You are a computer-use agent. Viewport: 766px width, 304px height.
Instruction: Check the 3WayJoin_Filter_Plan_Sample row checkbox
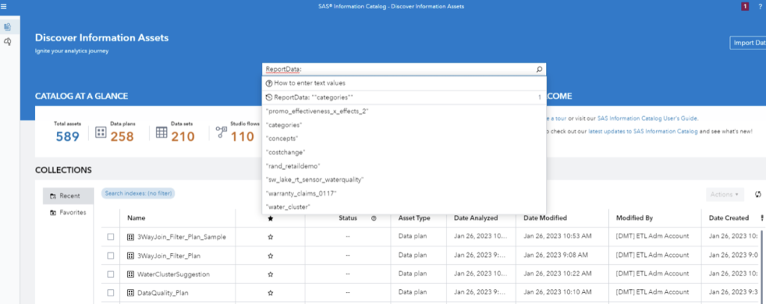(x=111, y=237)
